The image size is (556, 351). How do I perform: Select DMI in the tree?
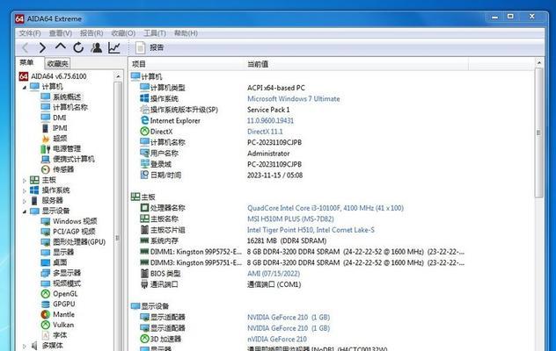[59, 118]
